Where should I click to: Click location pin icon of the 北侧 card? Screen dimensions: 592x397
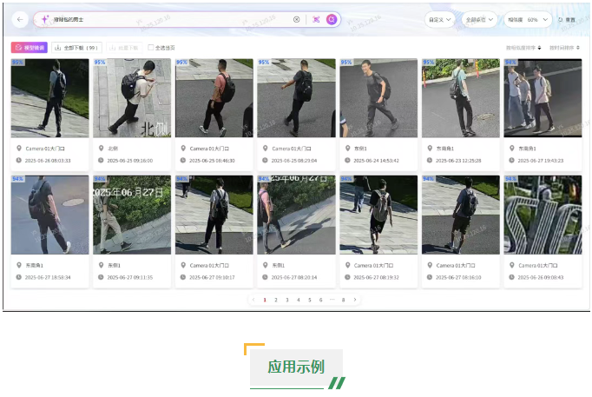pyautogui.click(x=101, y=148)
